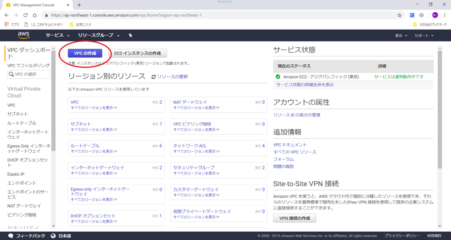Click the VPC の選択 filter search field
This screenshot has width=451, height=240.
pyautogui.click(x=29, y=74)
